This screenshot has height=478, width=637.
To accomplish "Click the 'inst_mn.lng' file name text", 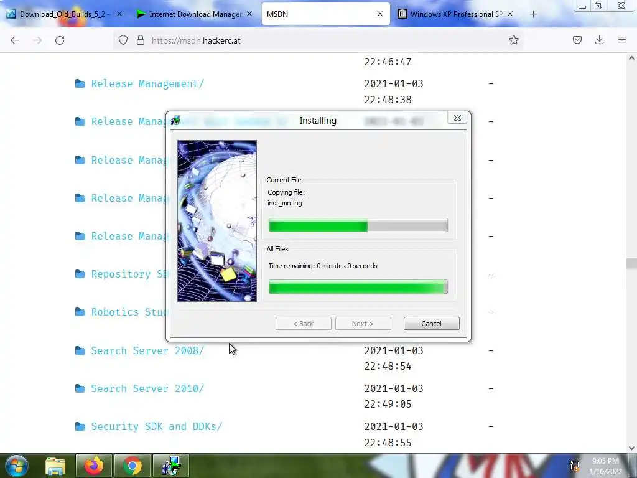I will click(285, 203).
